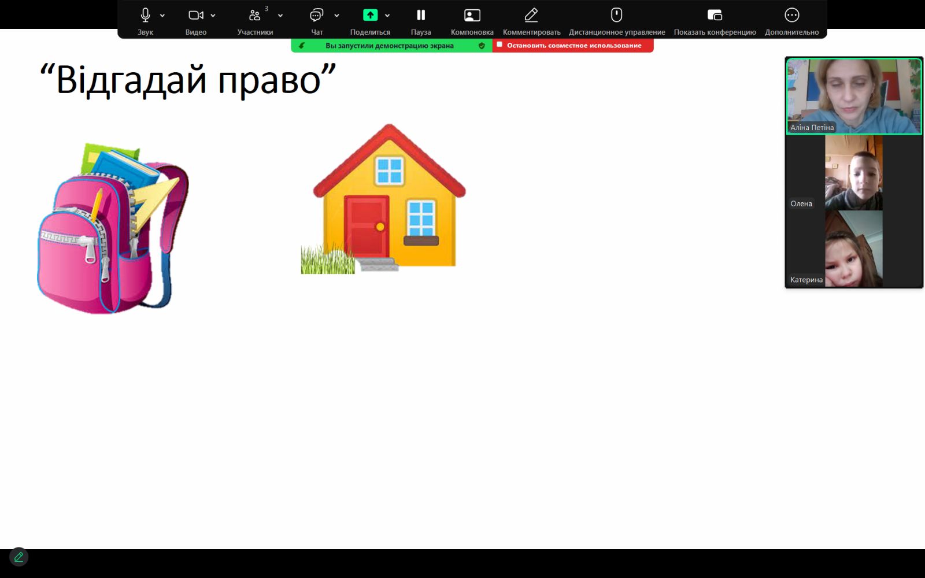Click Остановить совместное использование button
The width and height of the screenshot is (925, 578).
coord(573,46)
